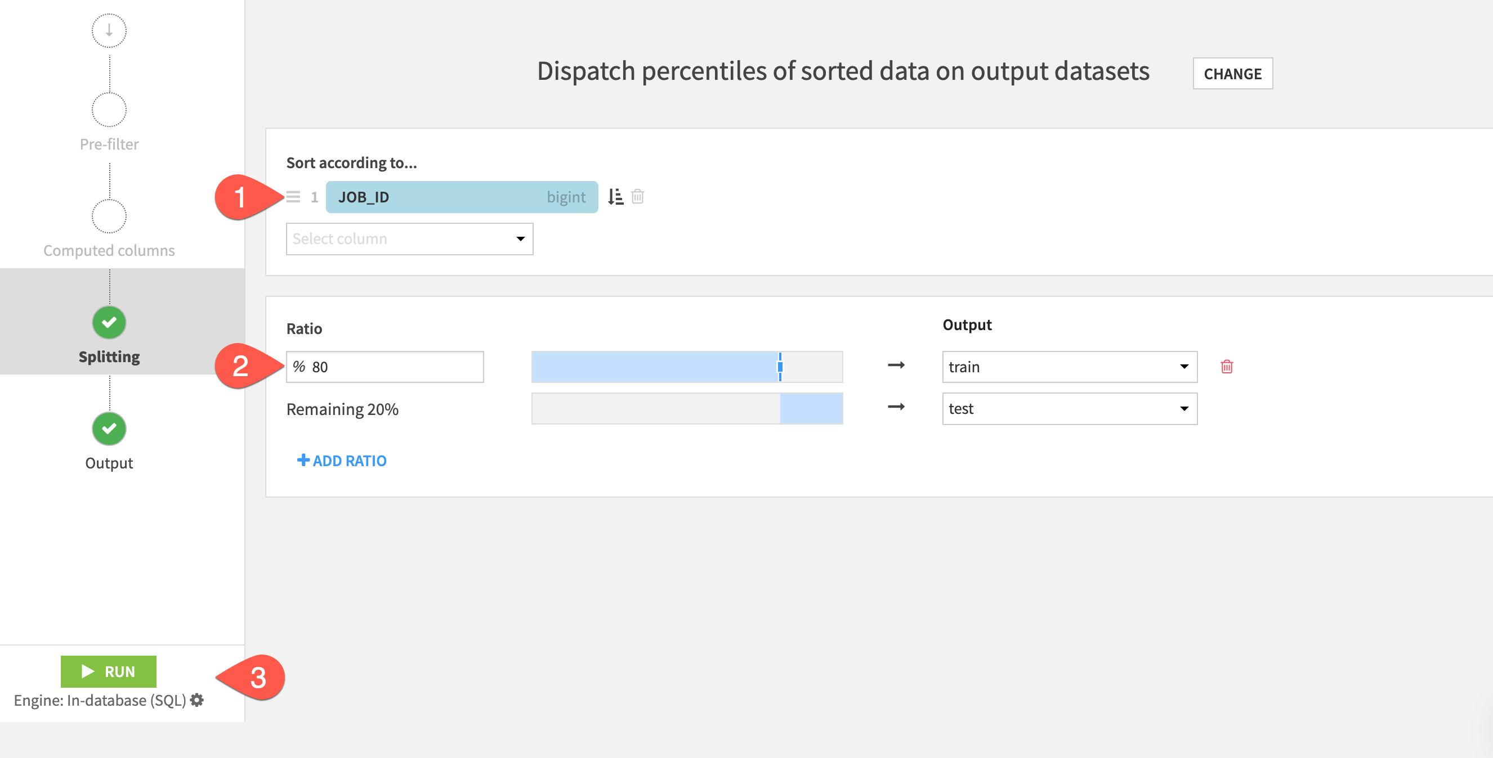Click the input arrow circle step
1493x758 pixels.
(109, 31)
